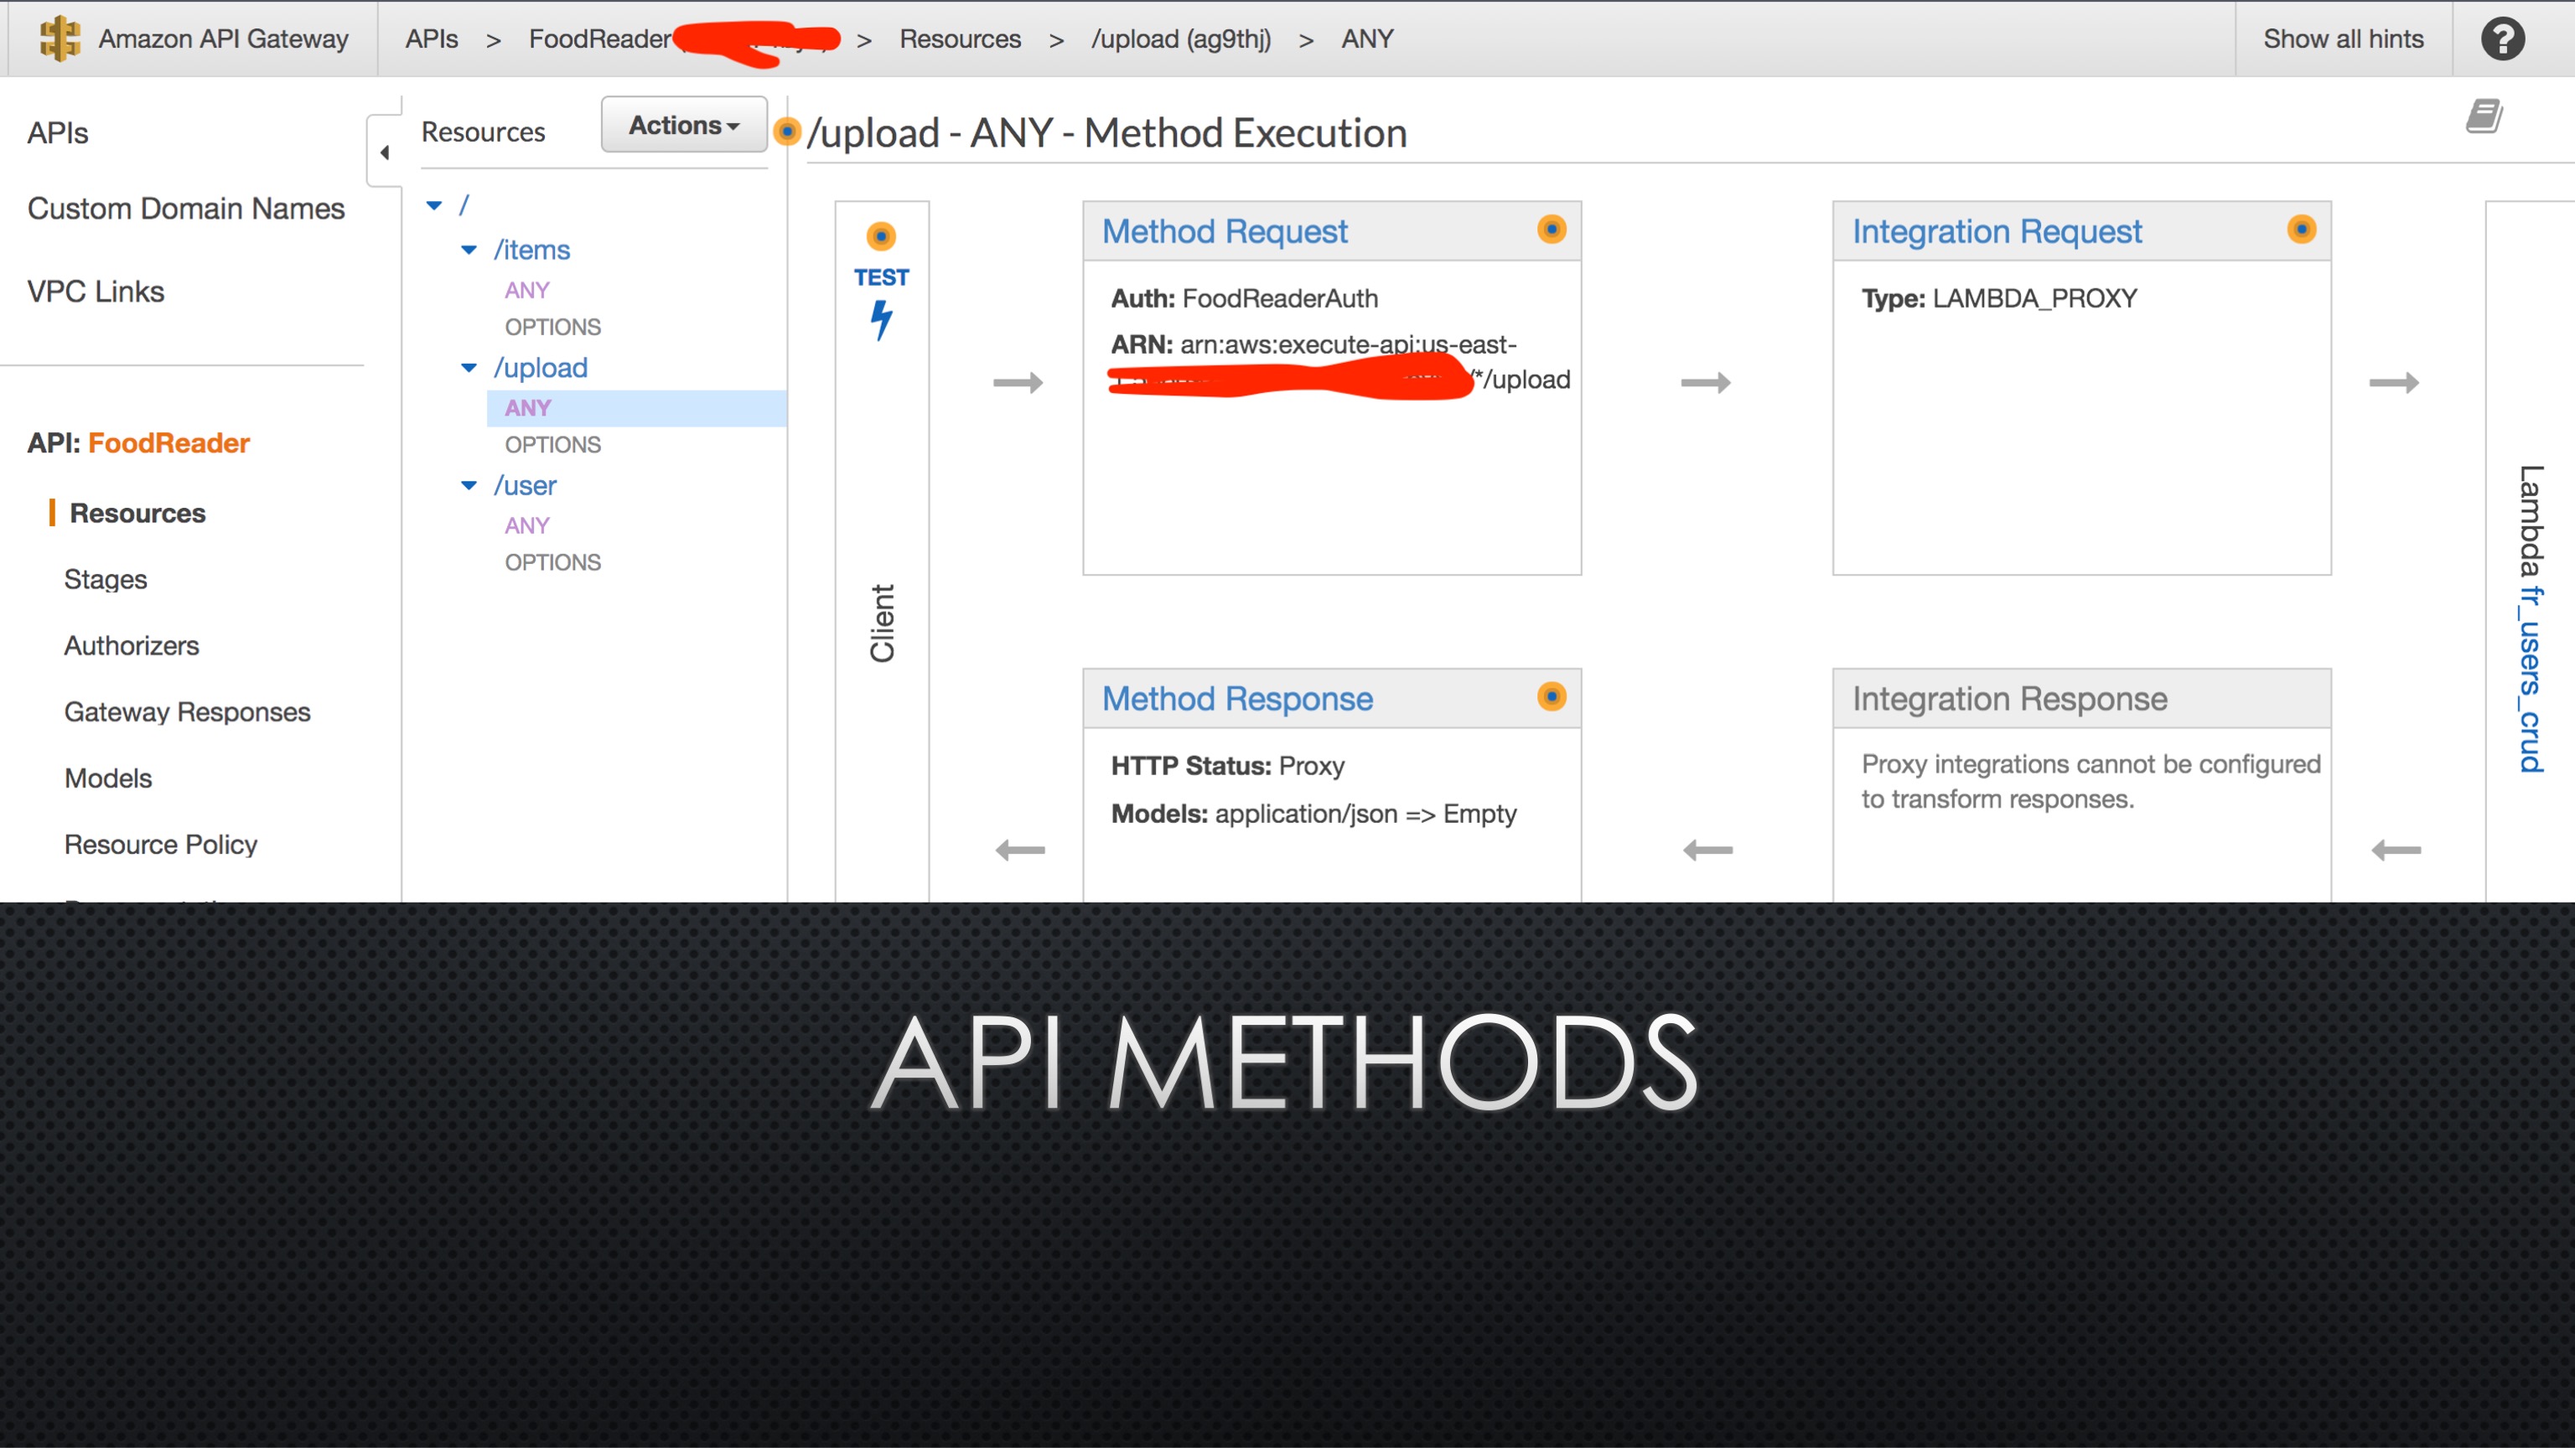The height and width of the screenshot is (1448, 2575).
Task: Open Gateway Responses section
Action: (187, 711)
